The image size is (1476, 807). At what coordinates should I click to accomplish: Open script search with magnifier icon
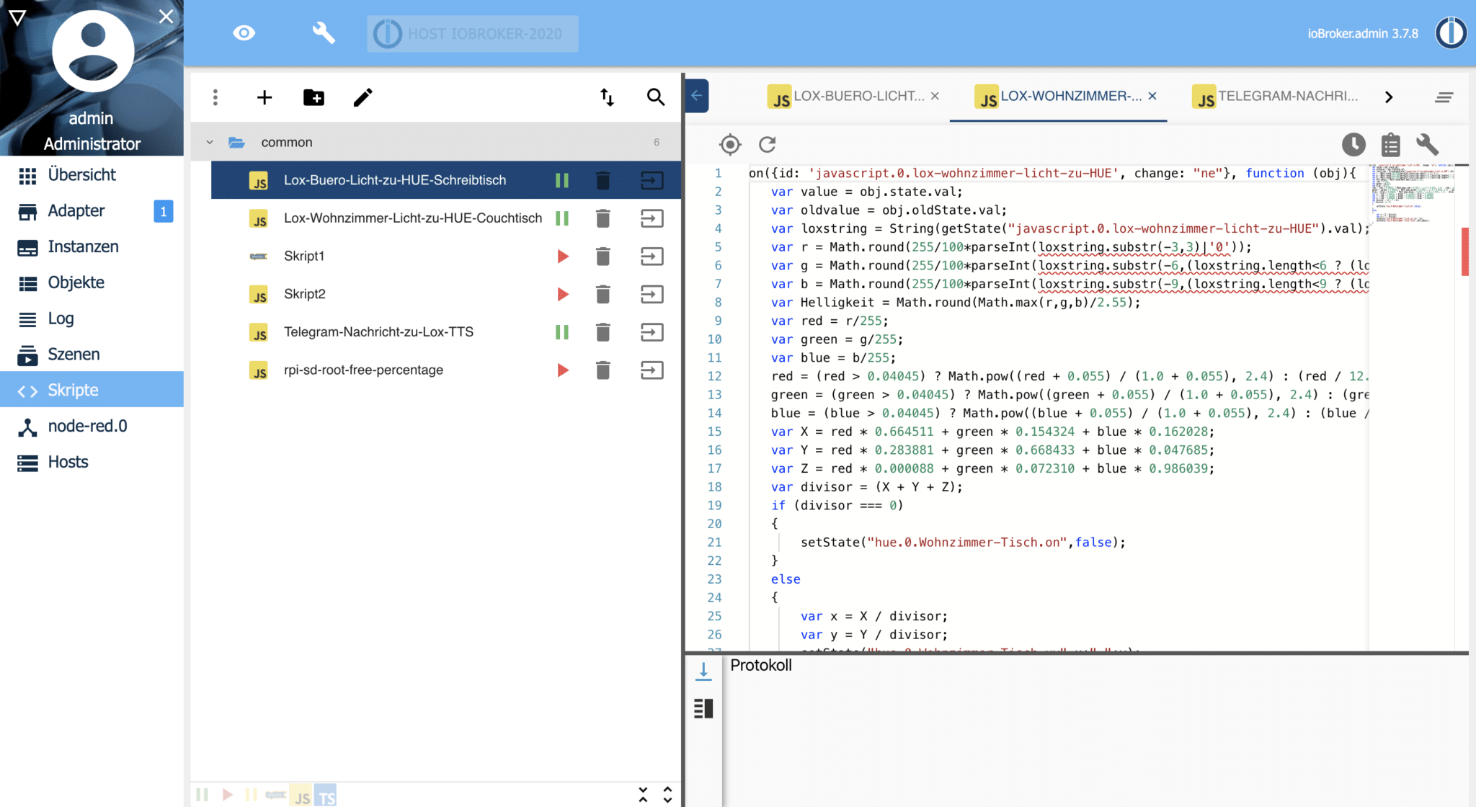[655, 97]
